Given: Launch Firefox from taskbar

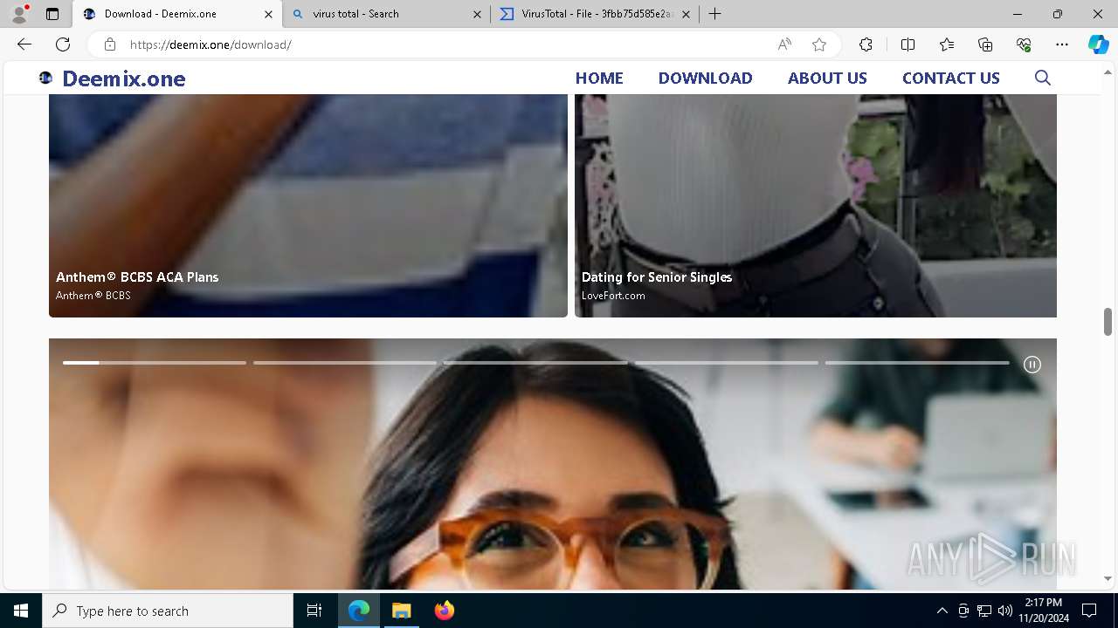Looking at the screenshot, I should click(444, 611).
